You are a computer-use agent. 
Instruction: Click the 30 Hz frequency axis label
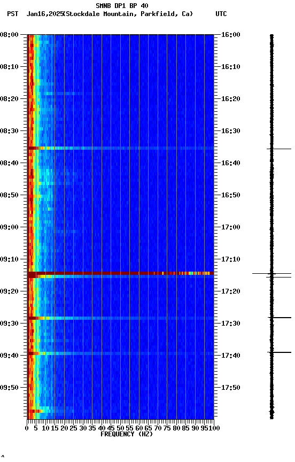point(83,428)
